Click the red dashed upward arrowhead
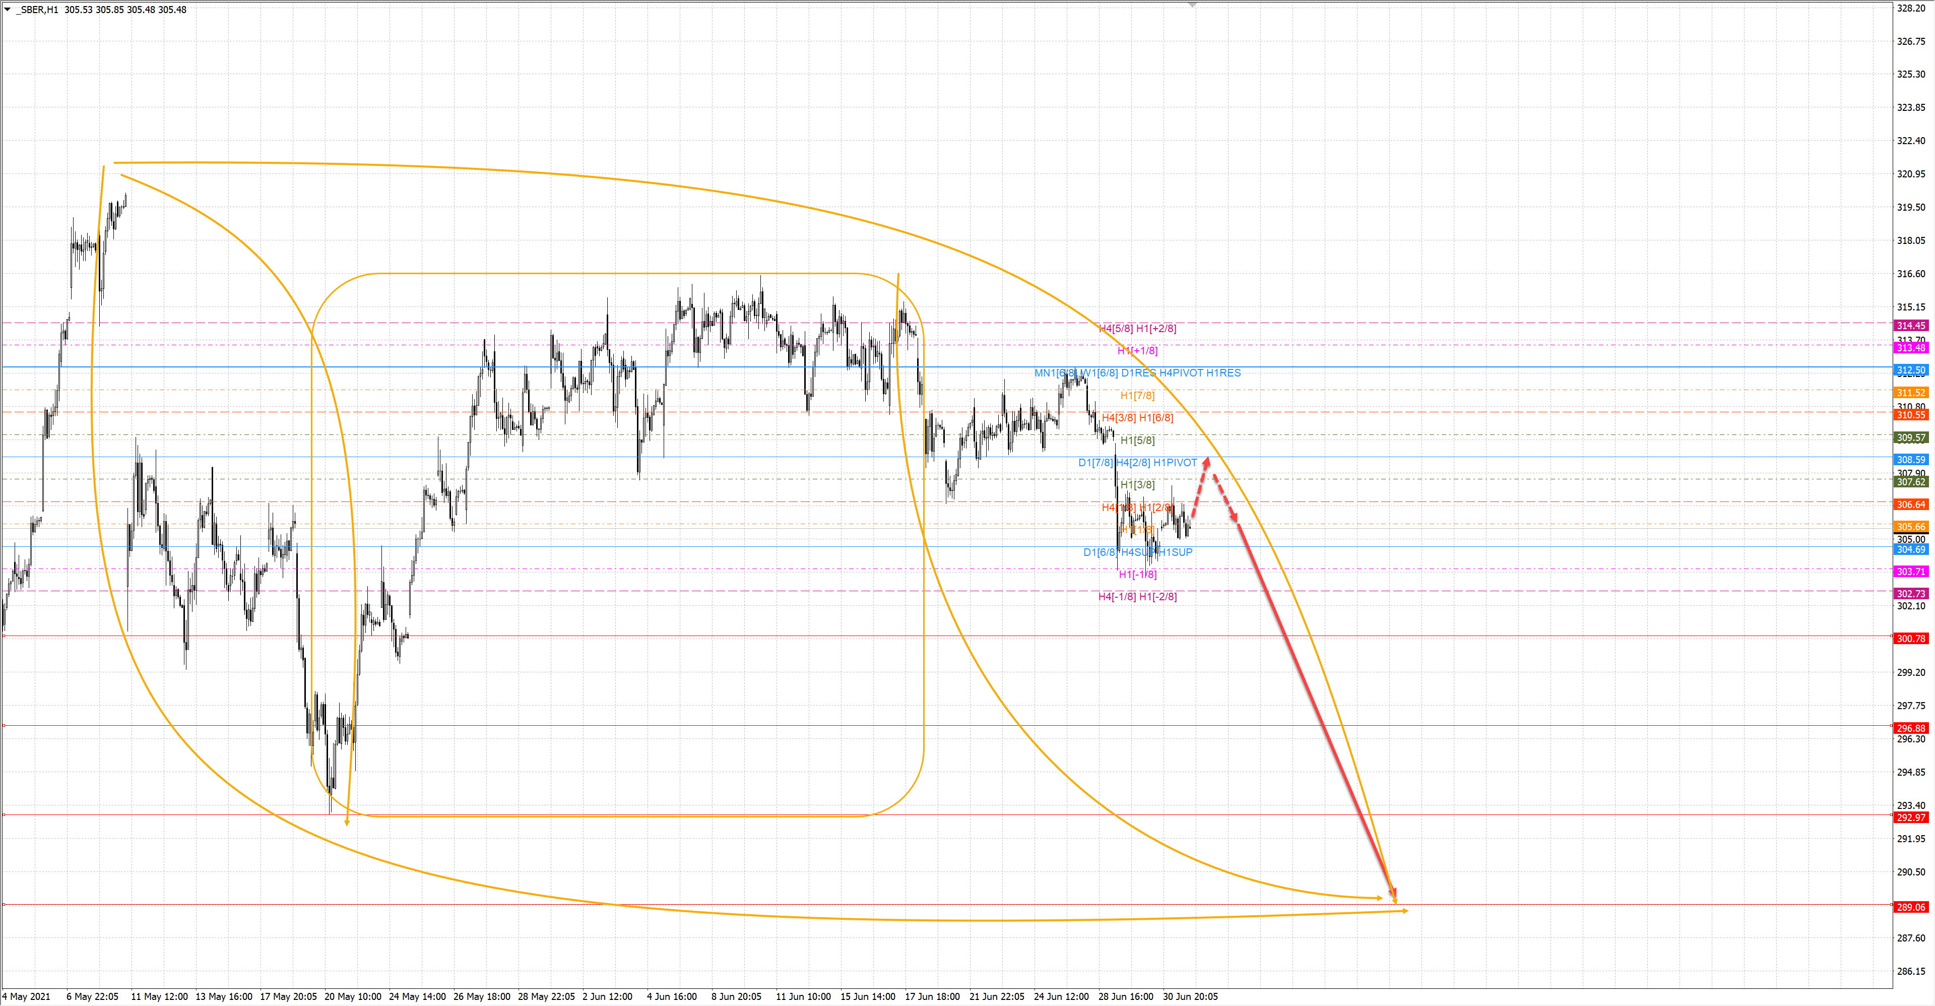Image resolution: width=1935 pixels, height=1006 pixels. pos(1206,462)
